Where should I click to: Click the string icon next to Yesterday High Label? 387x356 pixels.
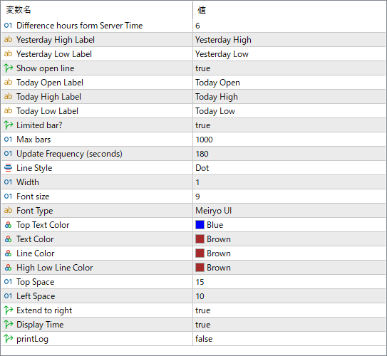pos(8,39)
